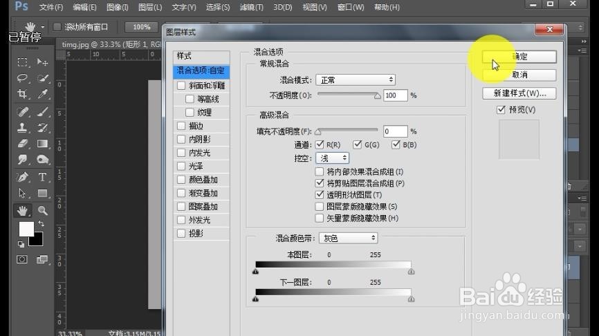599x336 pixels.
Task: Click the 100% zoom button
Action: (141, 27)
